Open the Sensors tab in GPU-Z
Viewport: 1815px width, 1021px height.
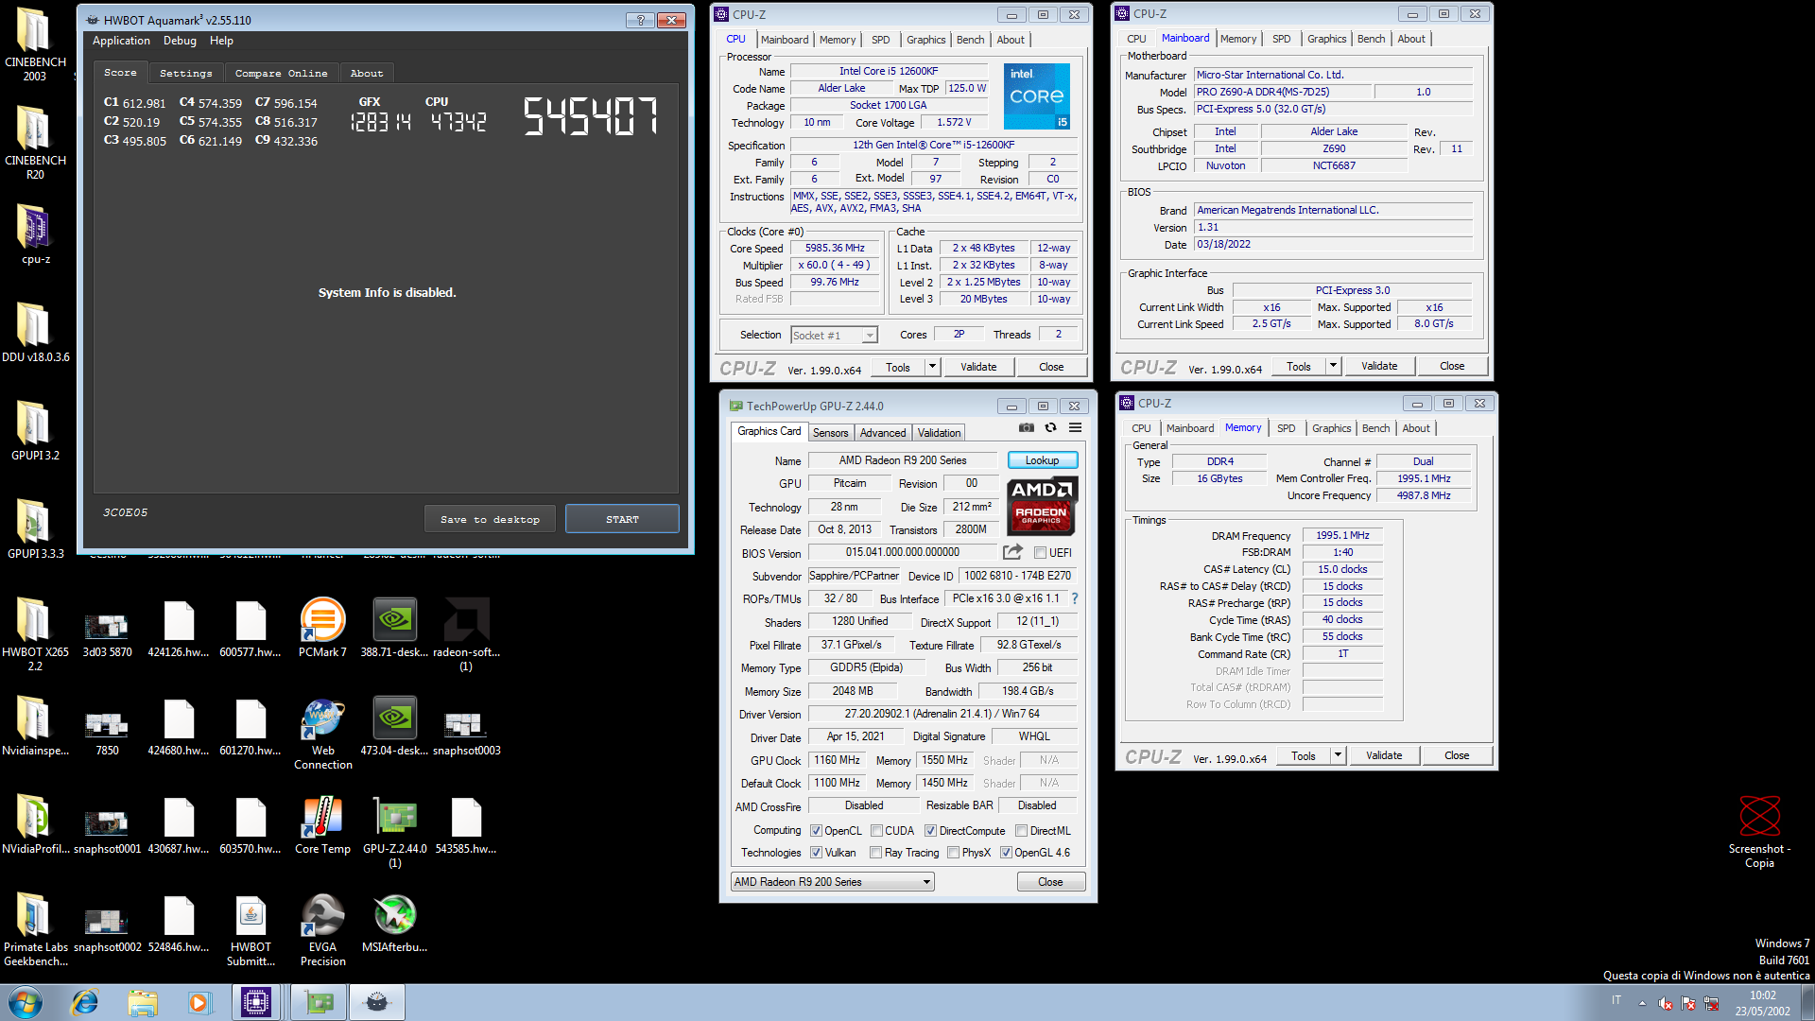pyautogui.click(x=830, y=433)
